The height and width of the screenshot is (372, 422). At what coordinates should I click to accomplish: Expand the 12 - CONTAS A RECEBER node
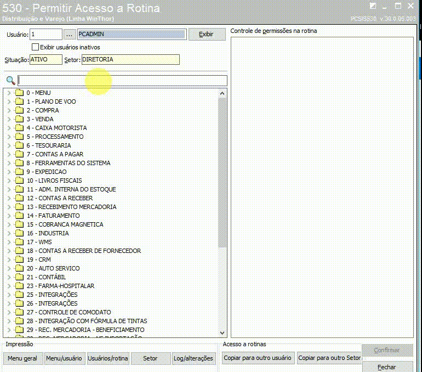pos(9,198)
